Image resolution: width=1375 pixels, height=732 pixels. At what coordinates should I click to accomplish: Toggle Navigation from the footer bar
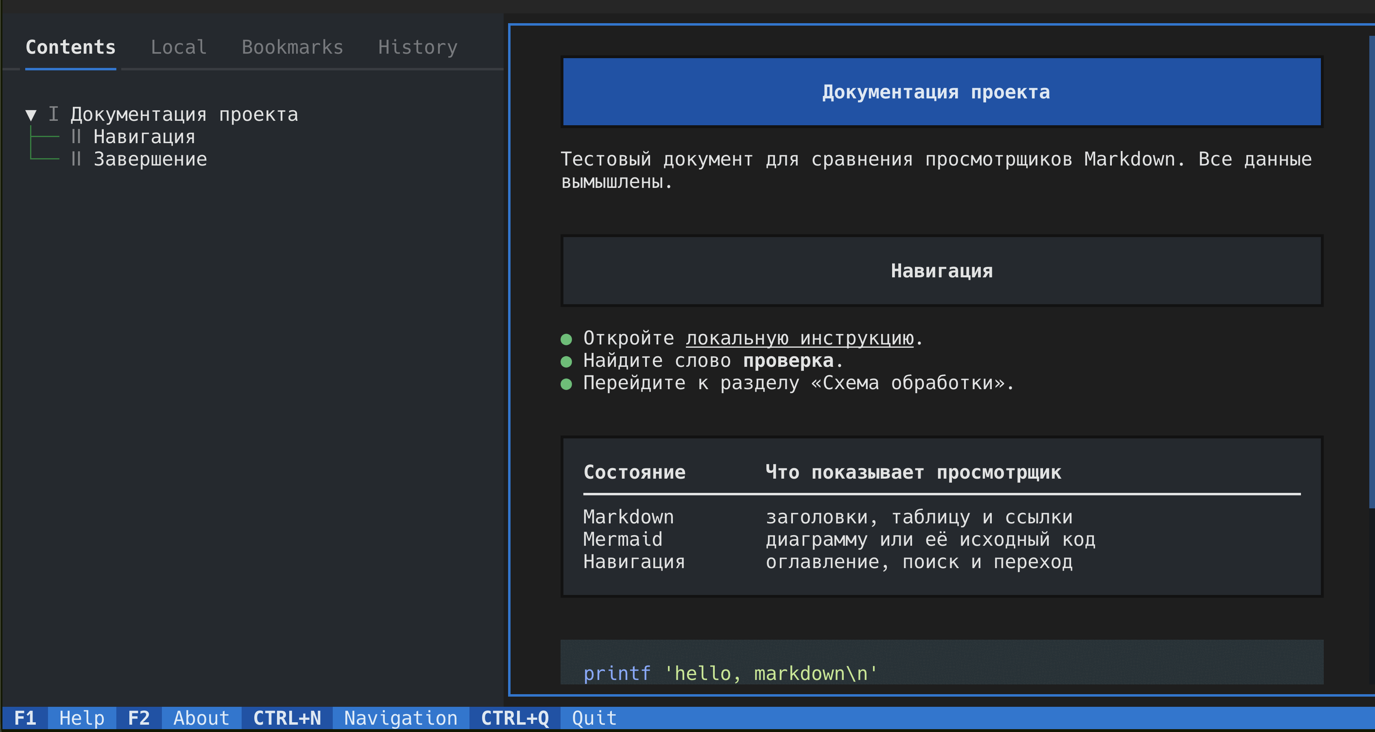(x=400, y=718)
